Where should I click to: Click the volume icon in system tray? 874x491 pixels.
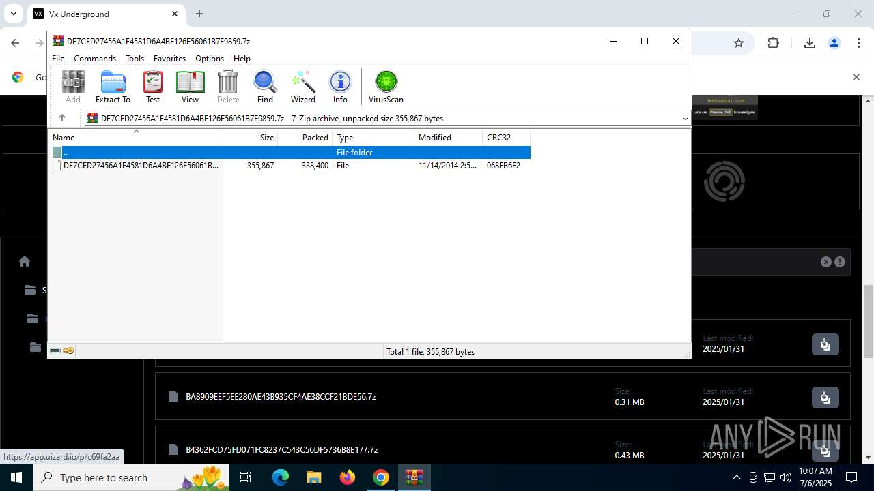tap(785, 477)
